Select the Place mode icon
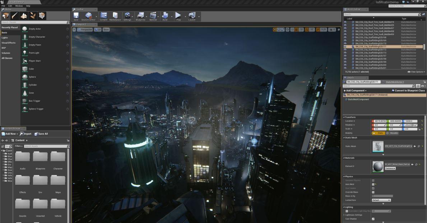The image size is (427, 223). coord(6,16)
